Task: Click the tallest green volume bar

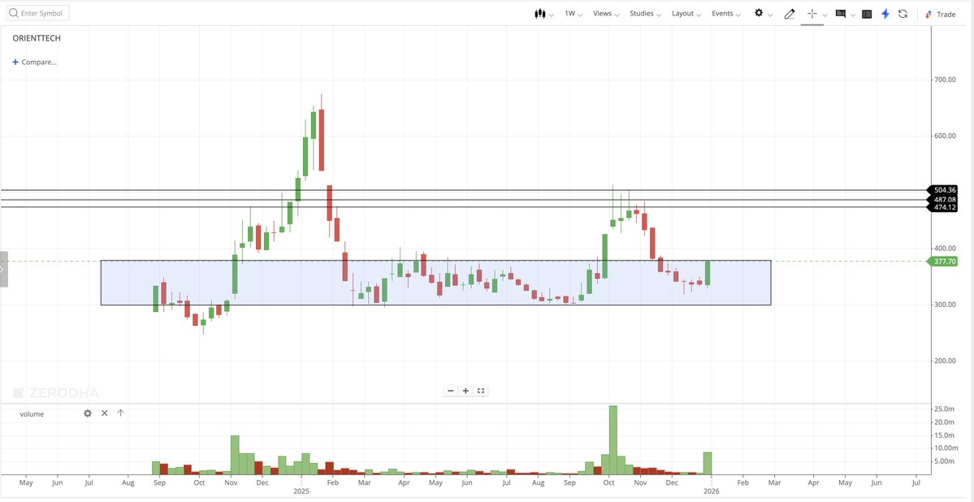Action: [x=613, y=440]
